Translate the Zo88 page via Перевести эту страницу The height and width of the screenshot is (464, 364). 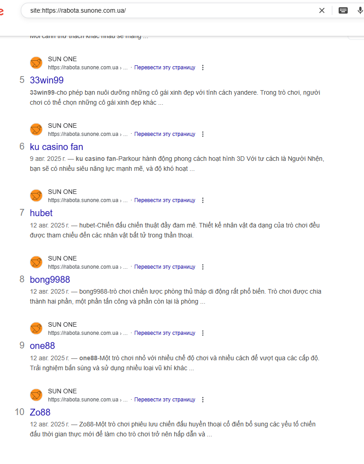[x=165, y=400]
